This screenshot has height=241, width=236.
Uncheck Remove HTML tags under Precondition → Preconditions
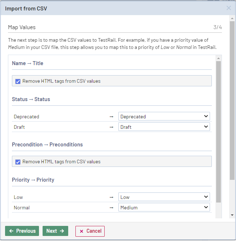[18, 162]
